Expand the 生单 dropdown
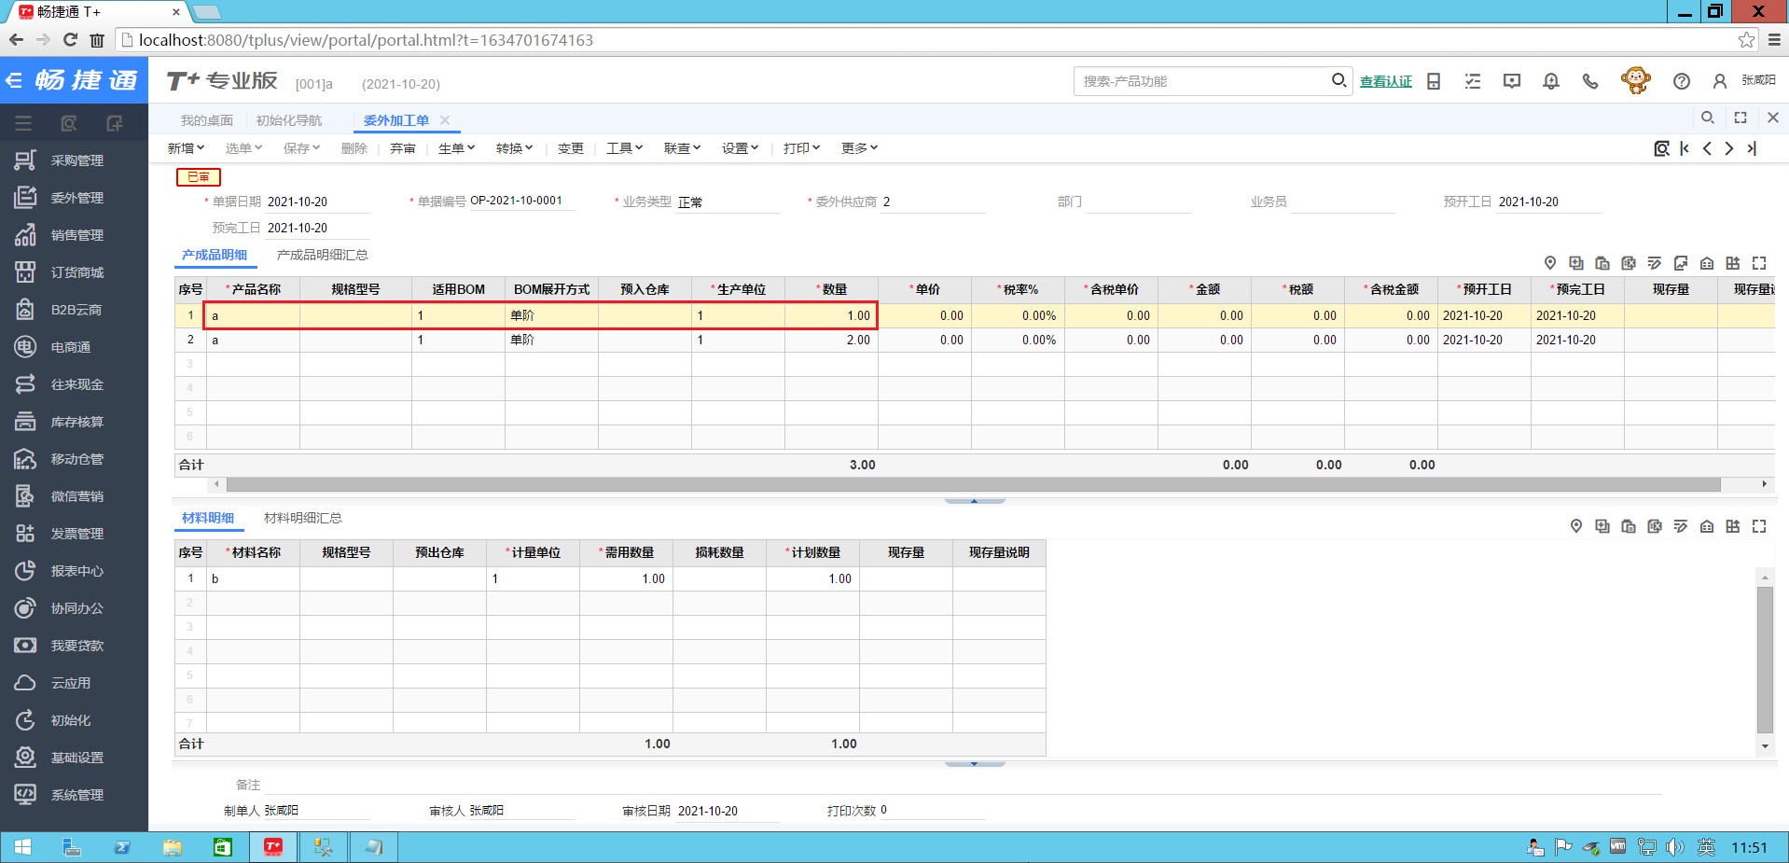Image resolution: width=1789 pixels, height=863 pixels. 456,148
